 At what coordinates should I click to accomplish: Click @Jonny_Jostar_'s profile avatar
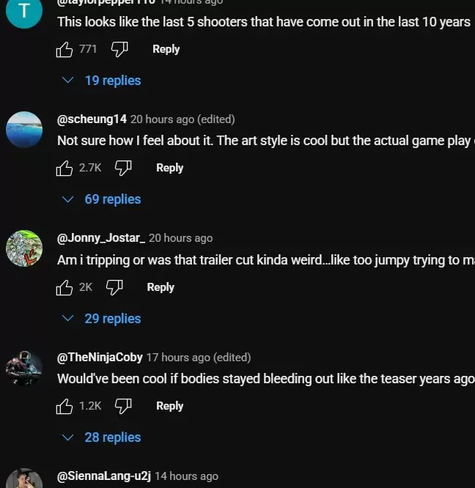tap(24, 248)
